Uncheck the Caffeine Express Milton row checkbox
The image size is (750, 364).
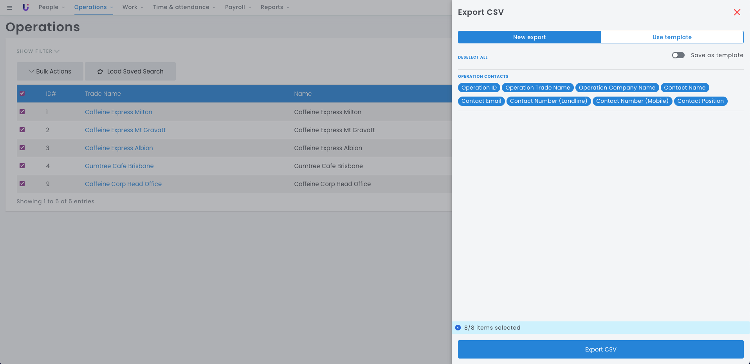pos(22,112)
